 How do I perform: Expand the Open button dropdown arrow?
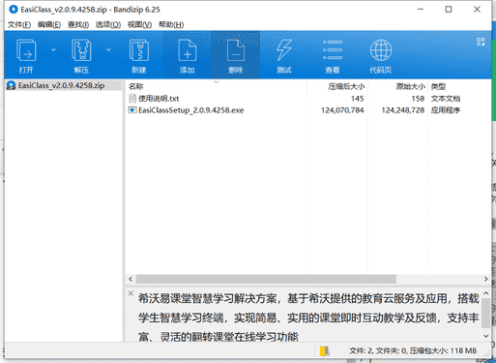coord(53,49)
